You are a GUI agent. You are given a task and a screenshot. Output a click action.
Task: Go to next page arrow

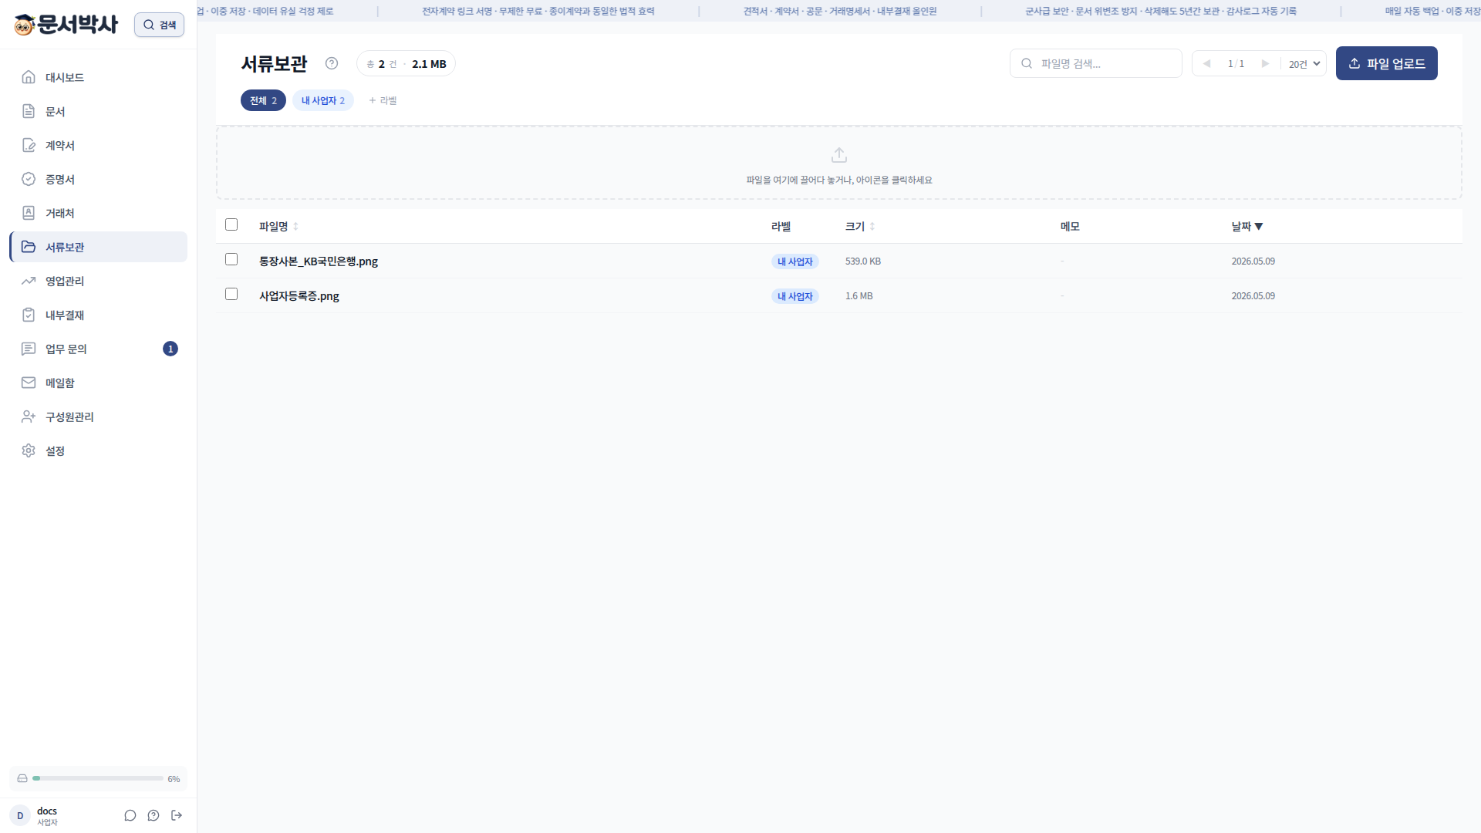click(1265, 63)
